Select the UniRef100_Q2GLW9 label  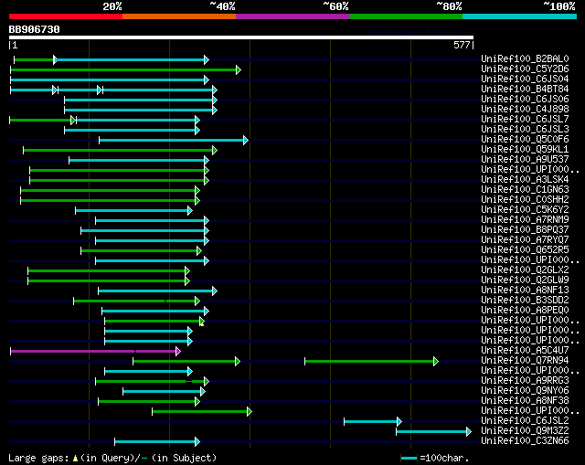click(525, 280)
